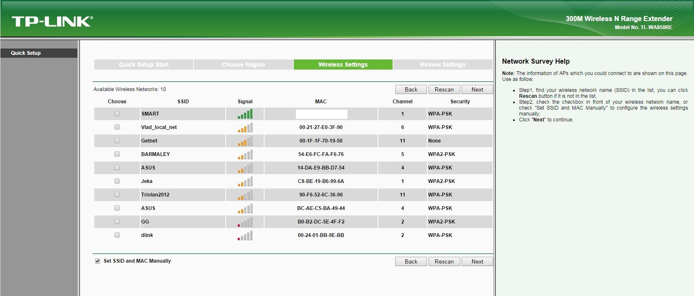
Task: Click Network Survey Help heading
Action: click(536, 62)
